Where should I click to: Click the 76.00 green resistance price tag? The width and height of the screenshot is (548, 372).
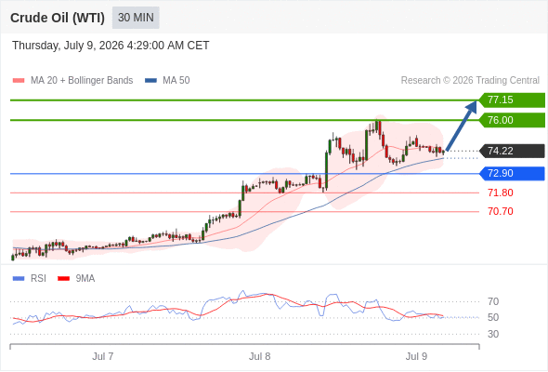512,120
